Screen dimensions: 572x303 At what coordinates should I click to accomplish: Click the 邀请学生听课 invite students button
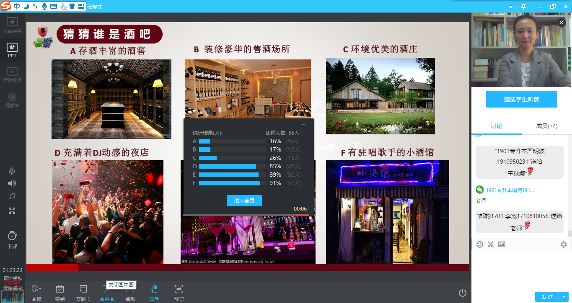(x=521, y=99)
